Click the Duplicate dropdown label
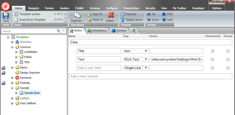Image resolution: width=235 pixels, height=115 pixels. pyautogui.click(x=78, y=21)
